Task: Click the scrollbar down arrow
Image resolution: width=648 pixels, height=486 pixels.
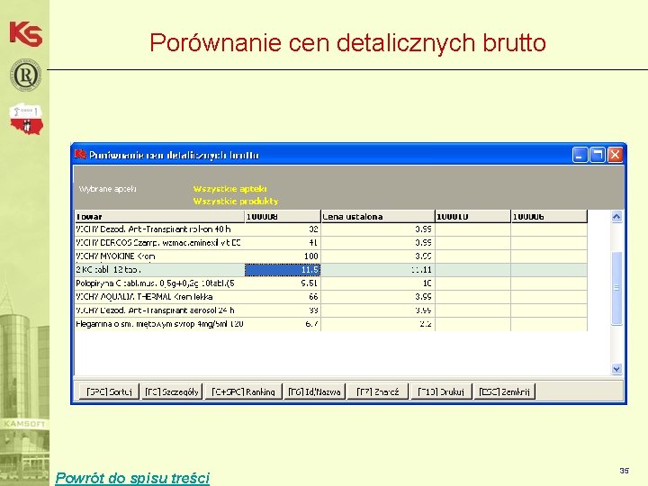Action: pyautogui.click(x=616, y=369)
